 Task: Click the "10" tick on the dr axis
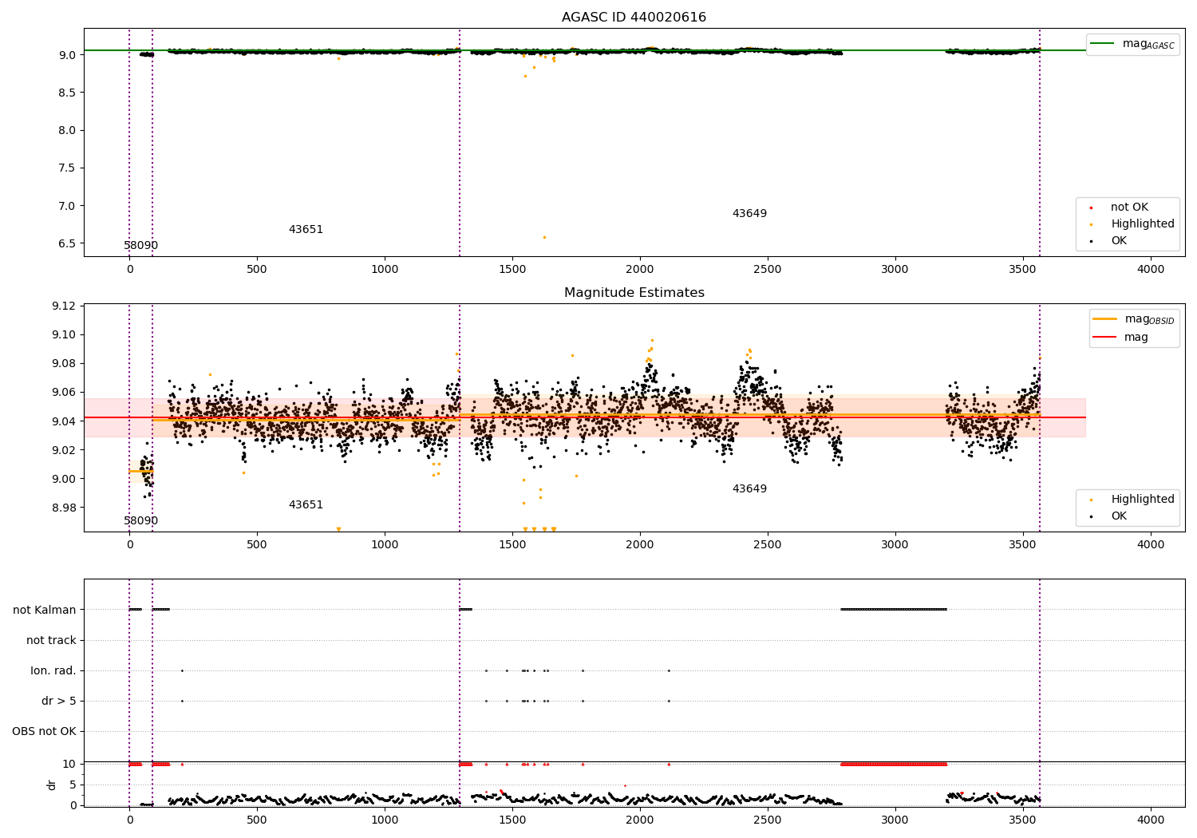70,764
